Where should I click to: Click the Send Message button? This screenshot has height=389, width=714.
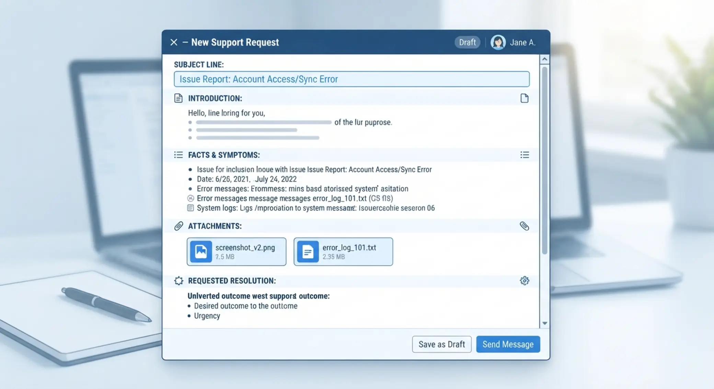508,344
